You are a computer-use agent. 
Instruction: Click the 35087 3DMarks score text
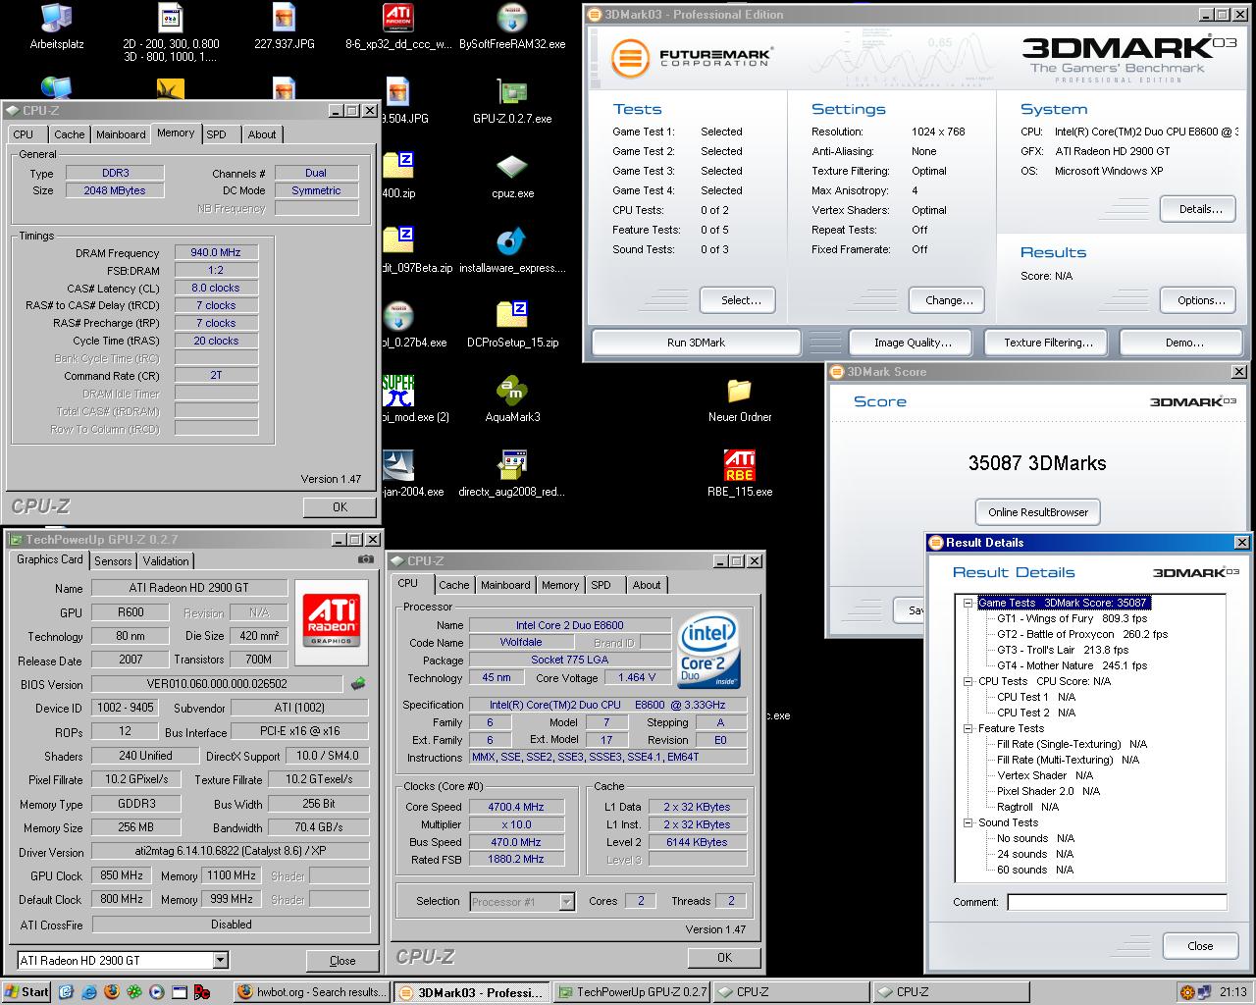(x=1037, y=463)
